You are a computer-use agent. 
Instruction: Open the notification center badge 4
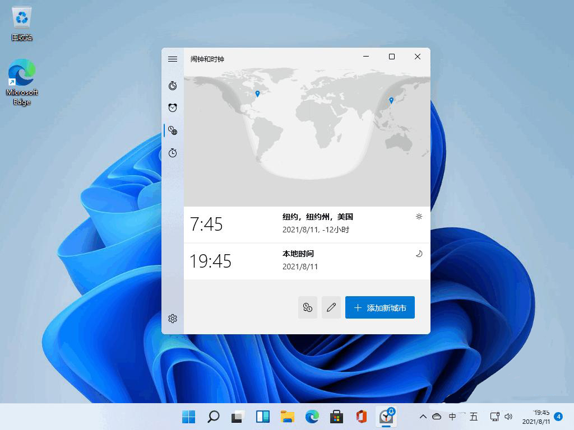(558, 417)
